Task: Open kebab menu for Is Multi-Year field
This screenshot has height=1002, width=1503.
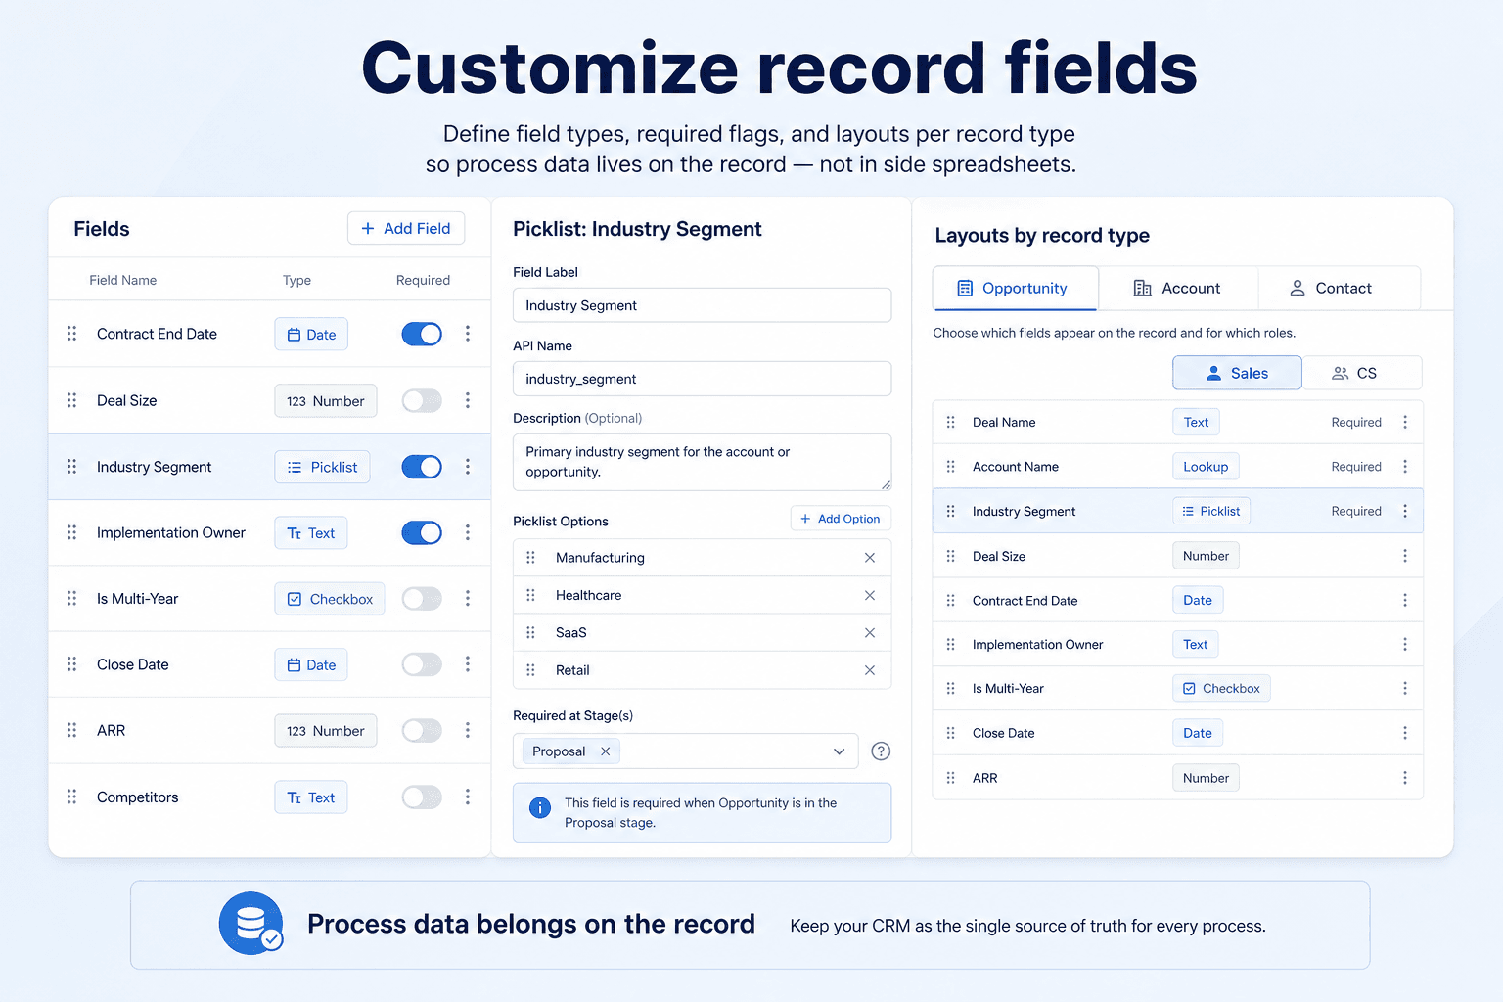Action: [x=468, y=598]
